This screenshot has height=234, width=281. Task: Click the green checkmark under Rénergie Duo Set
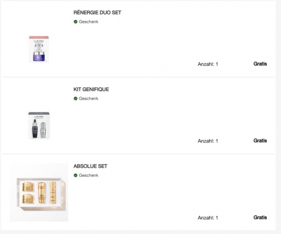tap(76, 22)
